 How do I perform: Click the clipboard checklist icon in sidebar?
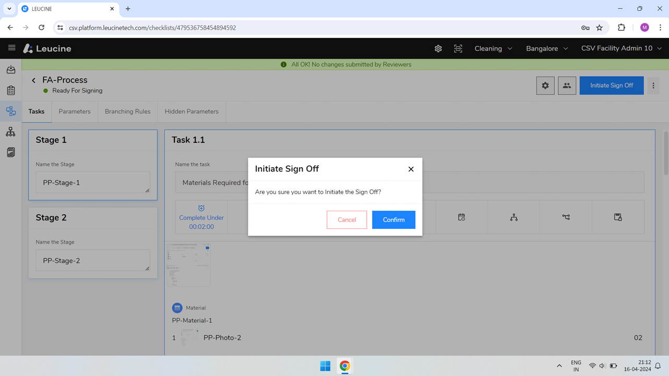tap(10, 90)
